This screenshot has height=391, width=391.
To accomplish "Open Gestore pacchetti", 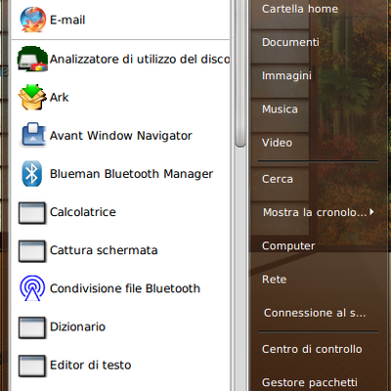I will click(x=310, y=382).
